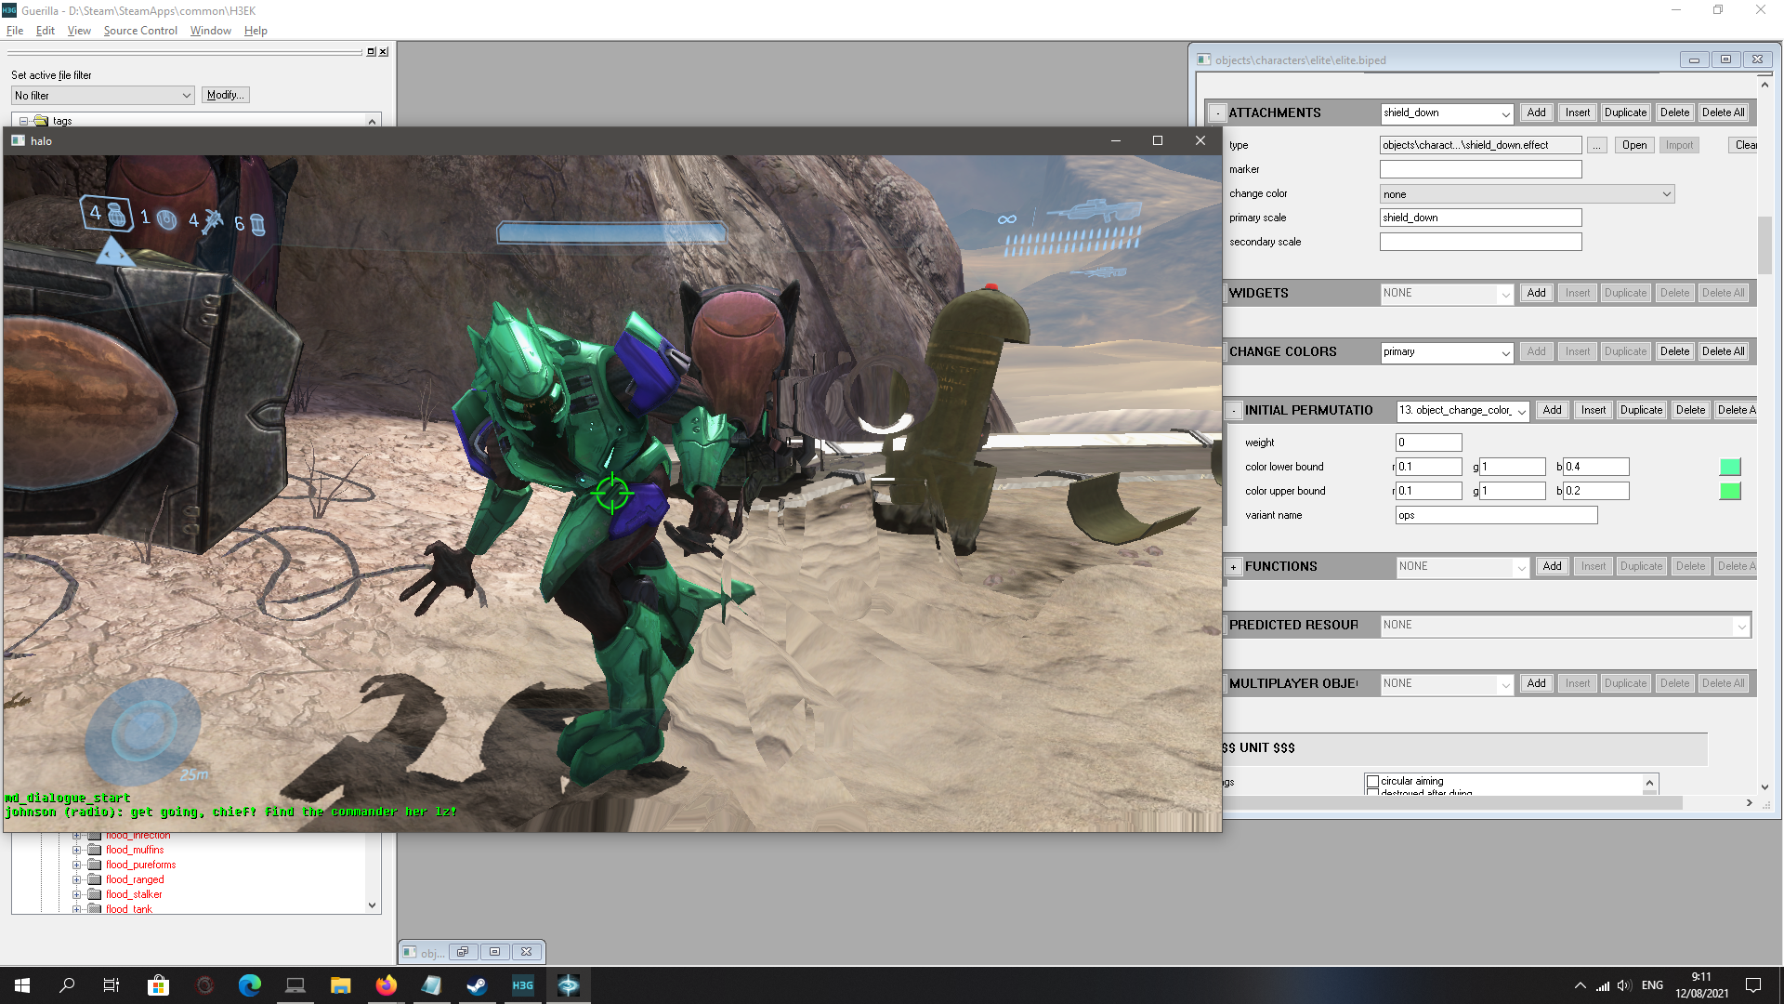Click the variant name input field
1784x1004 pixels.
coord(1495,515)
